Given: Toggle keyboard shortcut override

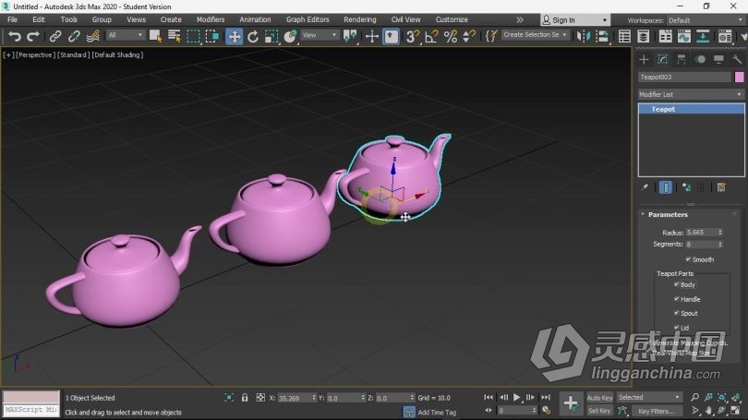Looking at the screenshot, I should coord(392,36).
